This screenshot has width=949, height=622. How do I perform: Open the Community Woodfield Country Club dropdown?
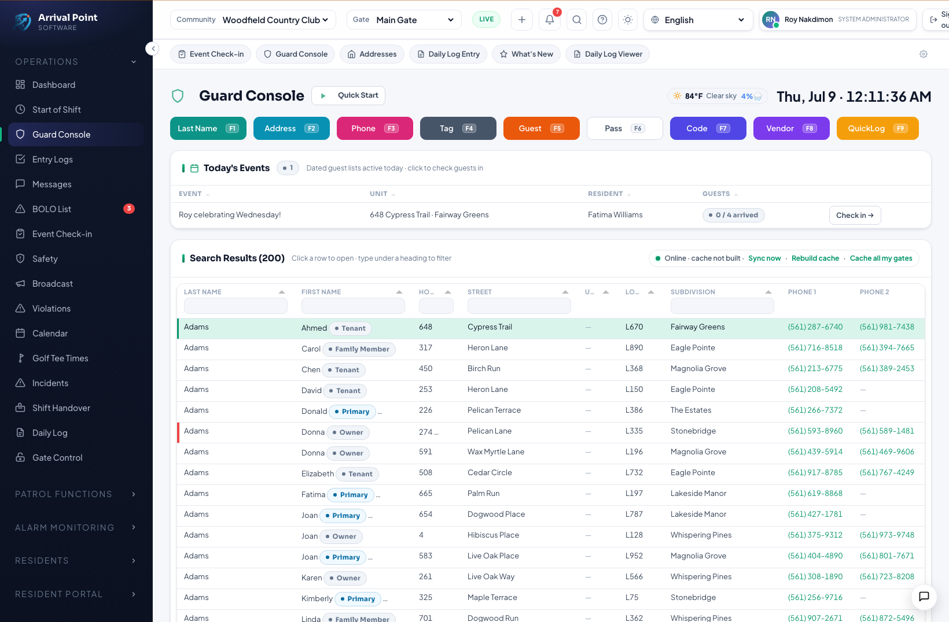coord(253,20)
